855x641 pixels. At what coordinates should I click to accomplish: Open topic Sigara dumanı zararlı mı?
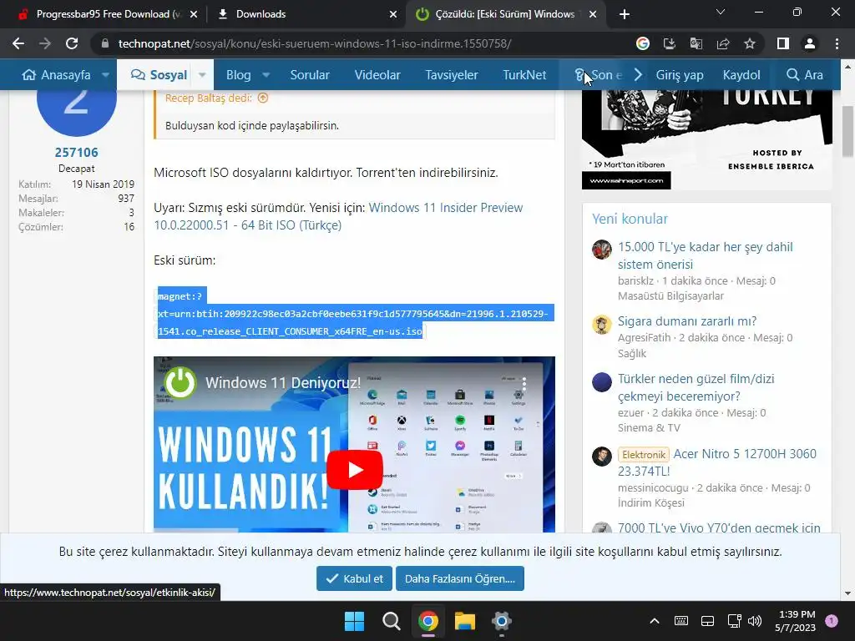(686, 321)
